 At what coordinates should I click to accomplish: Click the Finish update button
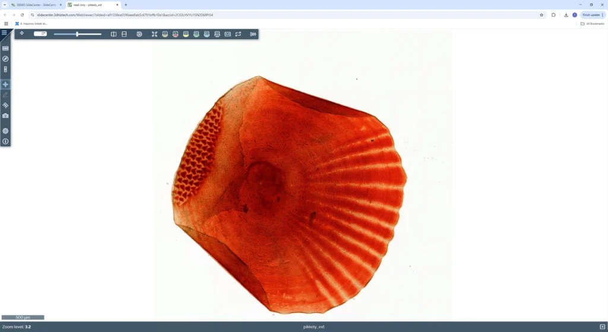pos(593,15)
